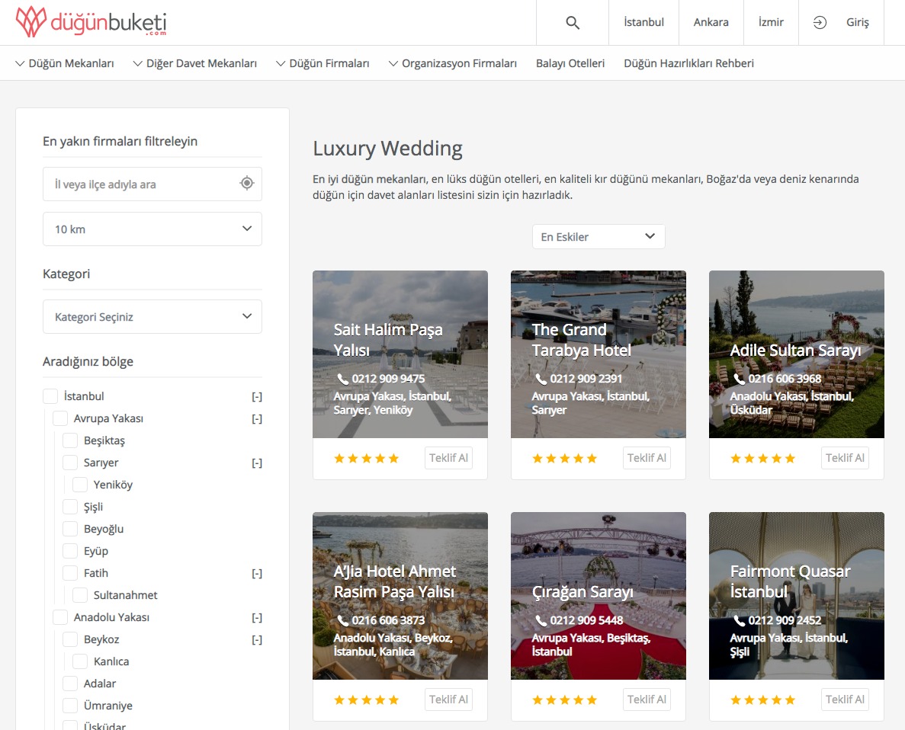Click star rating of Çırağan Sarayı
Viewport: 905px width, 730px height.
pyautogui.click(x=564, y=700)
